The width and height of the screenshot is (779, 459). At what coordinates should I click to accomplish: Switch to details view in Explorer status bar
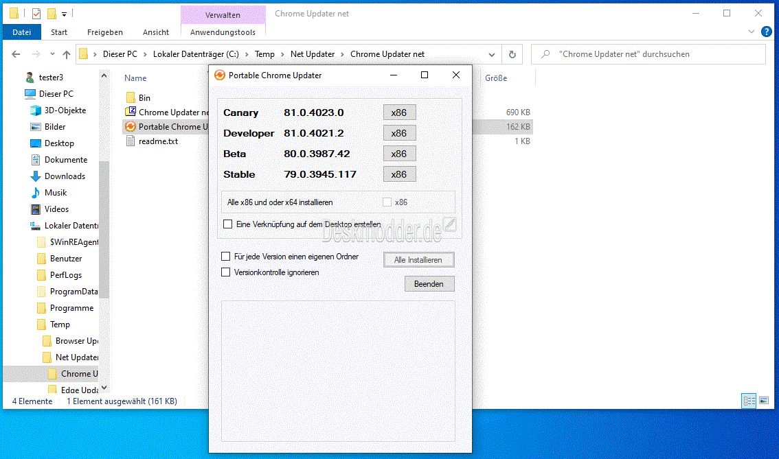[x=749, y=401]
